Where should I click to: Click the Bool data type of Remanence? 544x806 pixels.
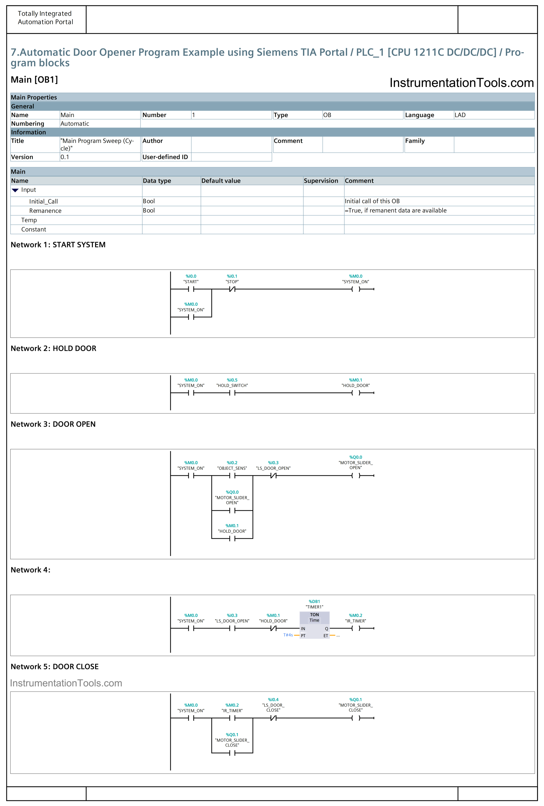click(149, 210)
